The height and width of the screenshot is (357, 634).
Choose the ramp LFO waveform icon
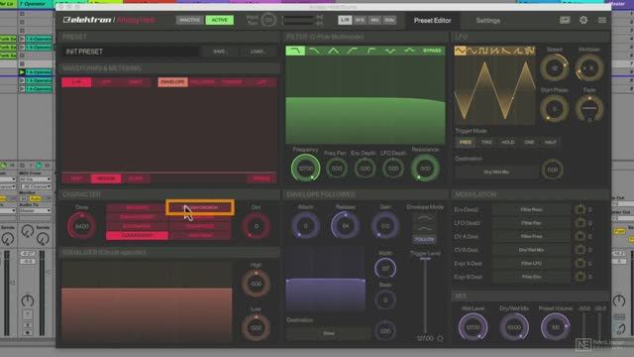click(517, 51)
